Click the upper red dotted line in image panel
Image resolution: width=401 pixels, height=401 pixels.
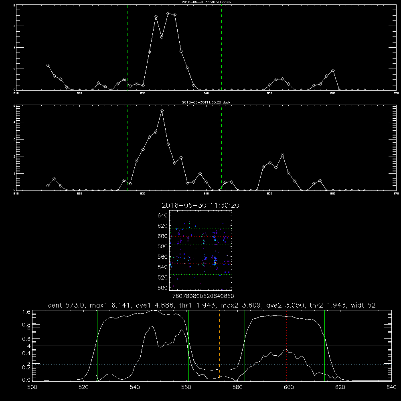click(200, 236)
